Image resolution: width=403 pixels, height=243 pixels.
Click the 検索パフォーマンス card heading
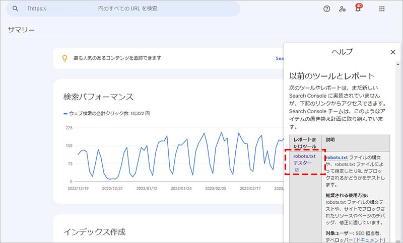point(98,97)
